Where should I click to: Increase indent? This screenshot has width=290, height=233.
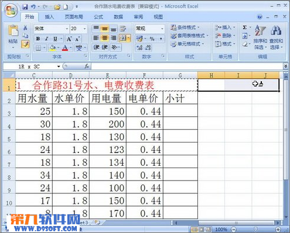click(105, 47)
